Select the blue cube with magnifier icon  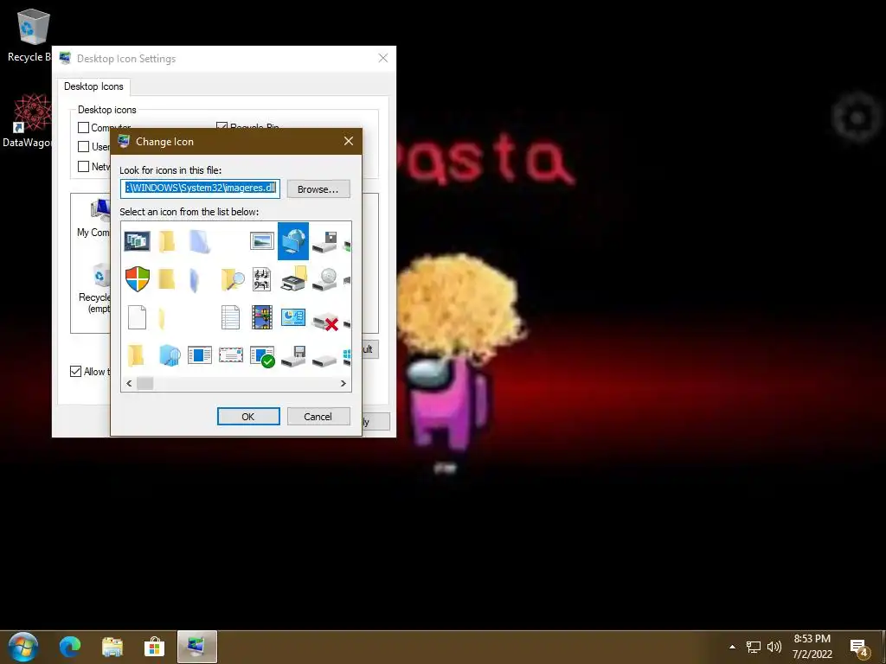(169, 355)
